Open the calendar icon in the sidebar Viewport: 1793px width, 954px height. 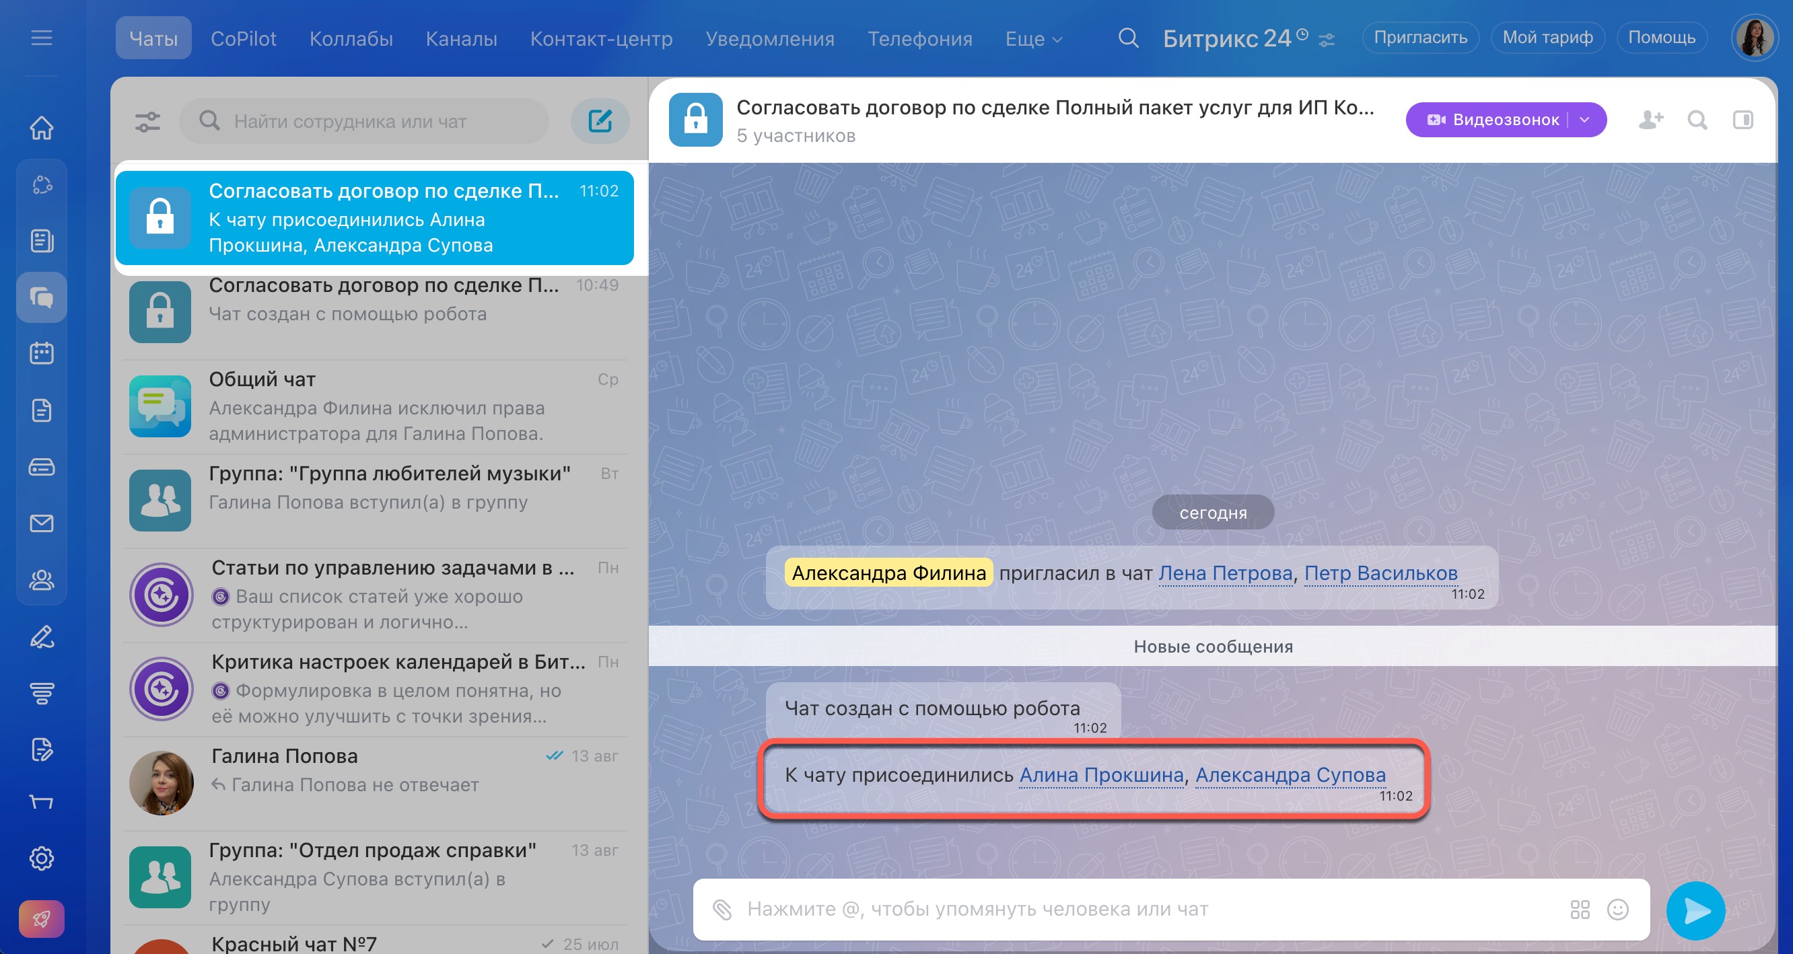(x=42, y=353)
